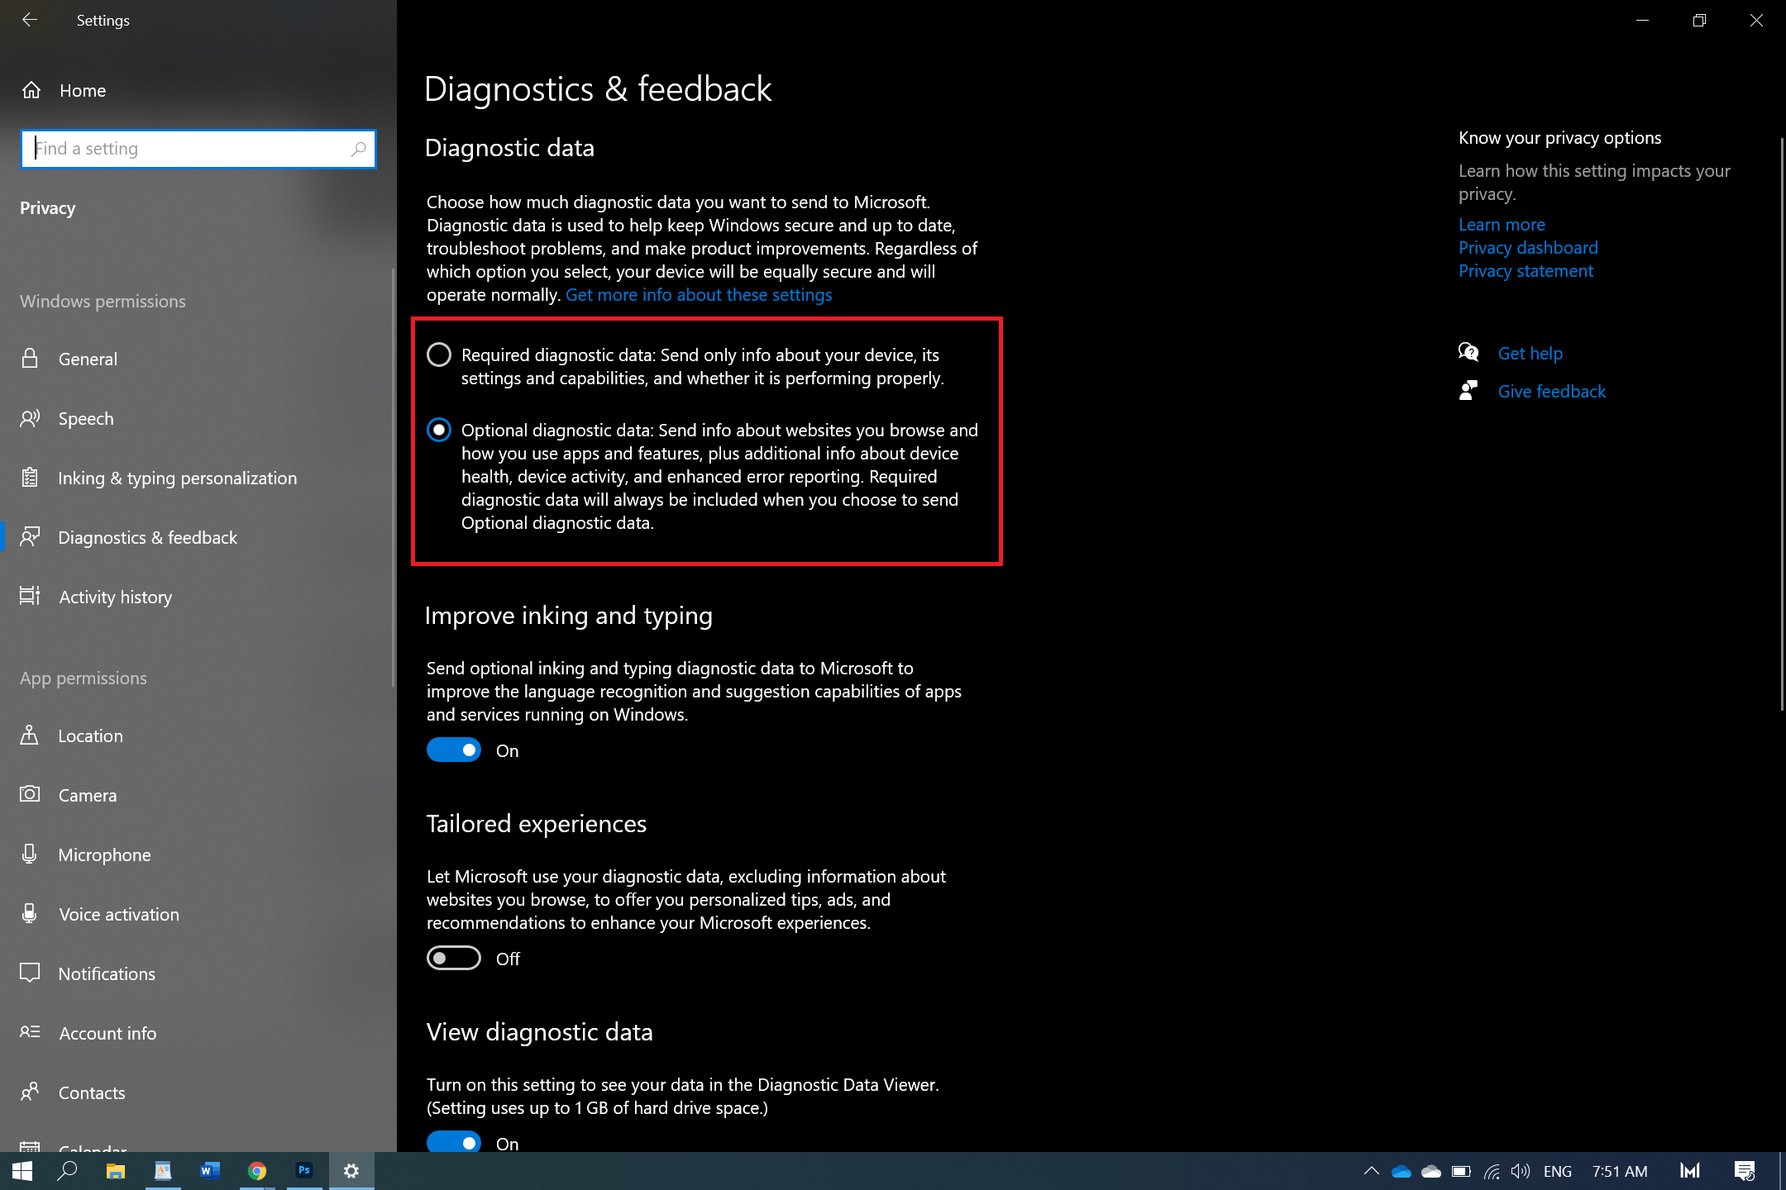Viewport: 1786px width, 1190px height.
Task: Click the Inking & typing clipboard icon
Action: 30,478
